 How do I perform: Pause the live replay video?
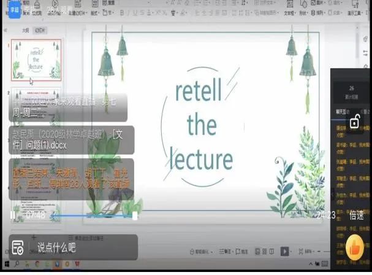pyautogui.click(x=13, y=215)
